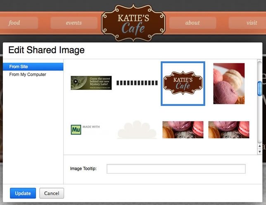This screenshot has height=205, width=266.
Task: Cancel the Edit Shared Image dialog
Action: coord(52,193)
